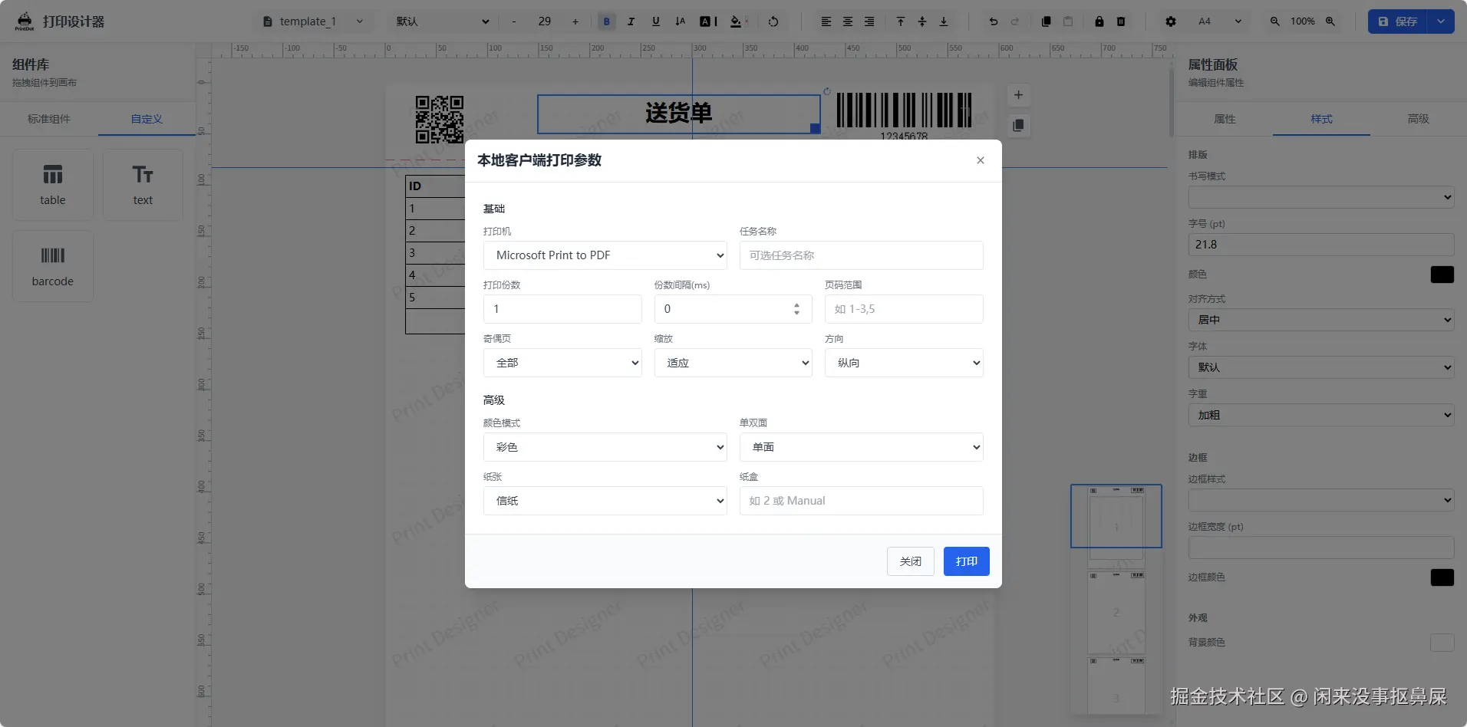Image resolution: width=1467 pixels, height=727 pixels.
Task: Increase the copy interval (ms) stepper
Action: click(x=796, y=304)
